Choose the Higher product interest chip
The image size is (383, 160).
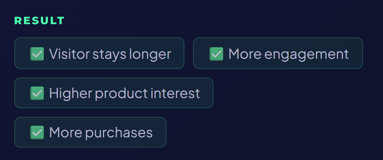114,93
